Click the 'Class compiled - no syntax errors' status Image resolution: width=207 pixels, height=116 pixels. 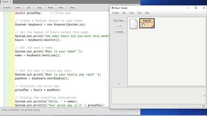coord(20,110)
